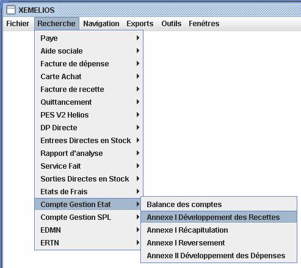The image size is (301, 268).
Task: Choose Sorties Directes en Stock
Action: pos(89,178)
